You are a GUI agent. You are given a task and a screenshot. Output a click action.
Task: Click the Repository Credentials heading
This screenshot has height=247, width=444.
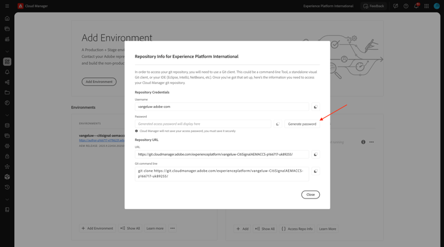[x=152, y=92]
